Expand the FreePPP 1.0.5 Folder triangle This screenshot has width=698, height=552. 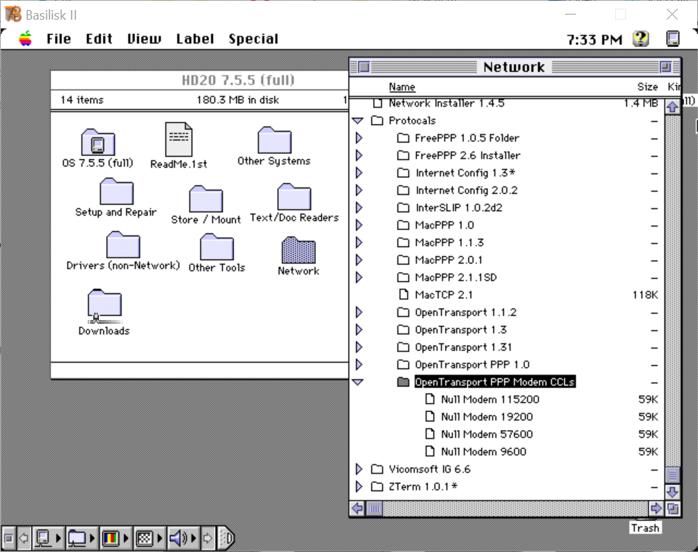point(359,138)
